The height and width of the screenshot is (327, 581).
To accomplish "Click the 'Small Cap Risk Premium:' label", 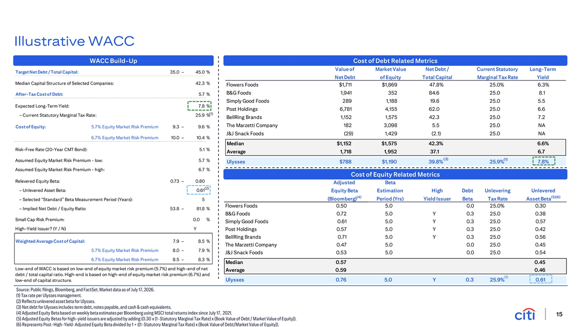I will [40, 219].
